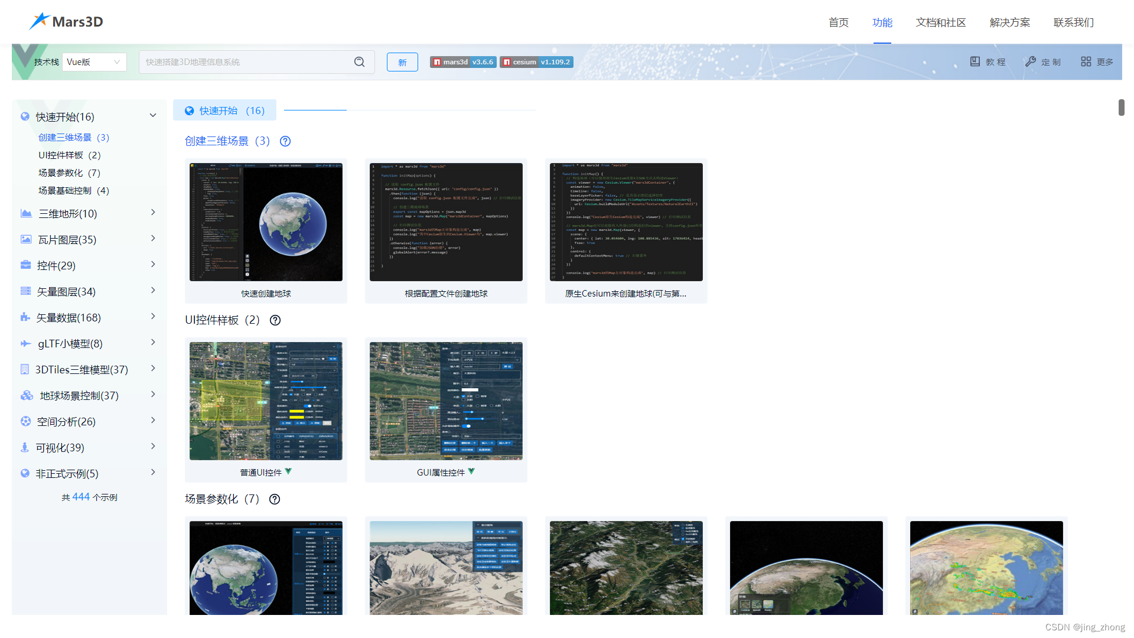Click the 新 button
Image resolution: width=1134 pixels, height=638 pixels.
pyautogui.click(x=402, y=62)
